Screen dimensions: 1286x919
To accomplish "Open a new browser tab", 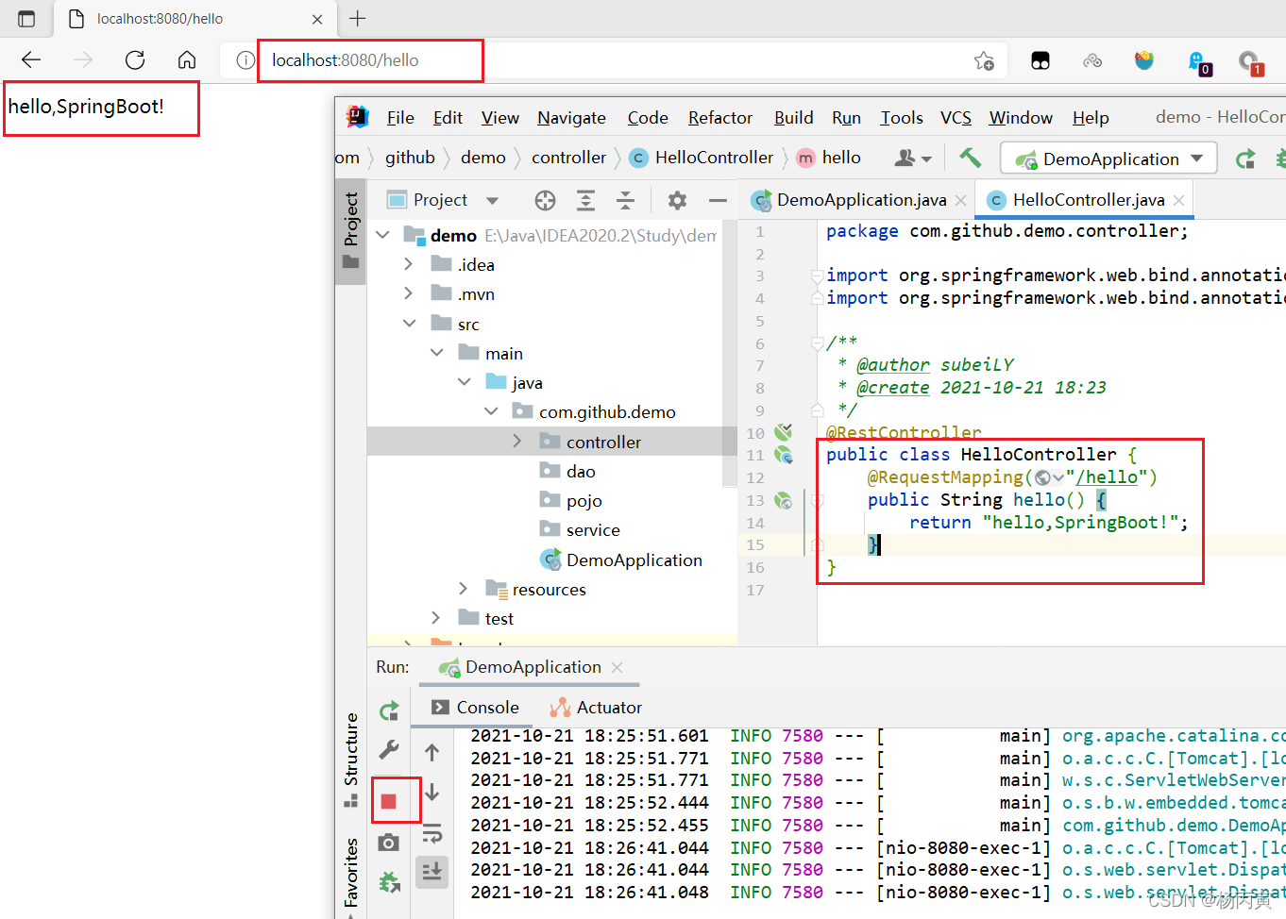I will pos(358,18).
